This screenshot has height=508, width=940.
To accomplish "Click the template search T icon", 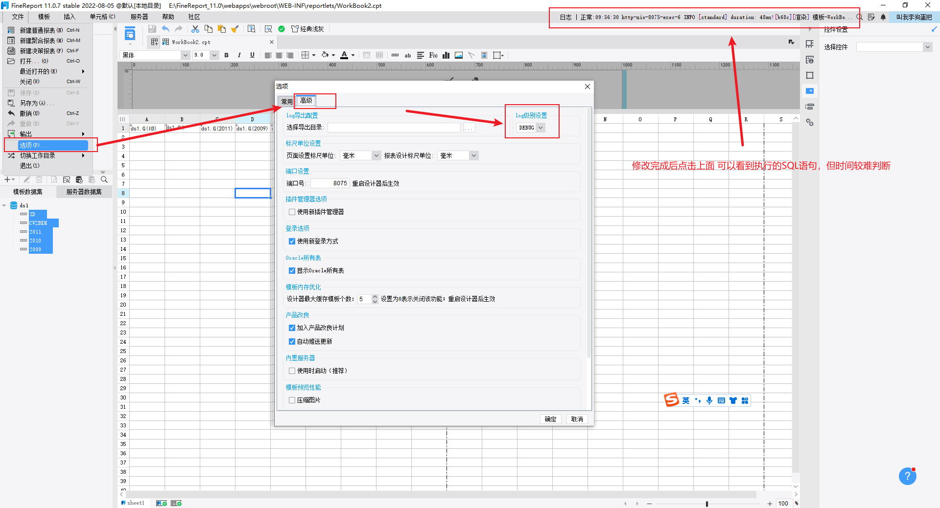I will pyautogui.click(x=251, y=29).
